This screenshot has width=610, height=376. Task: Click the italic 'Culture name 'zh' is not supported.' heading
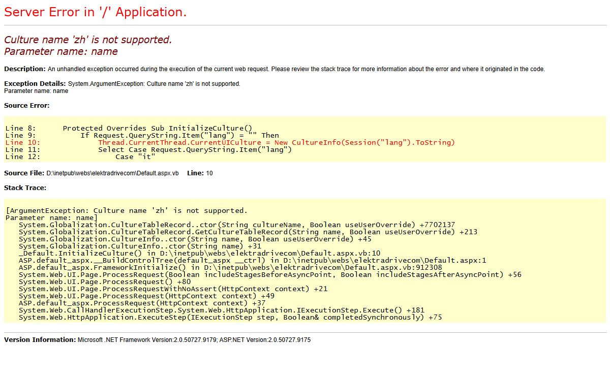pos(88,40)
